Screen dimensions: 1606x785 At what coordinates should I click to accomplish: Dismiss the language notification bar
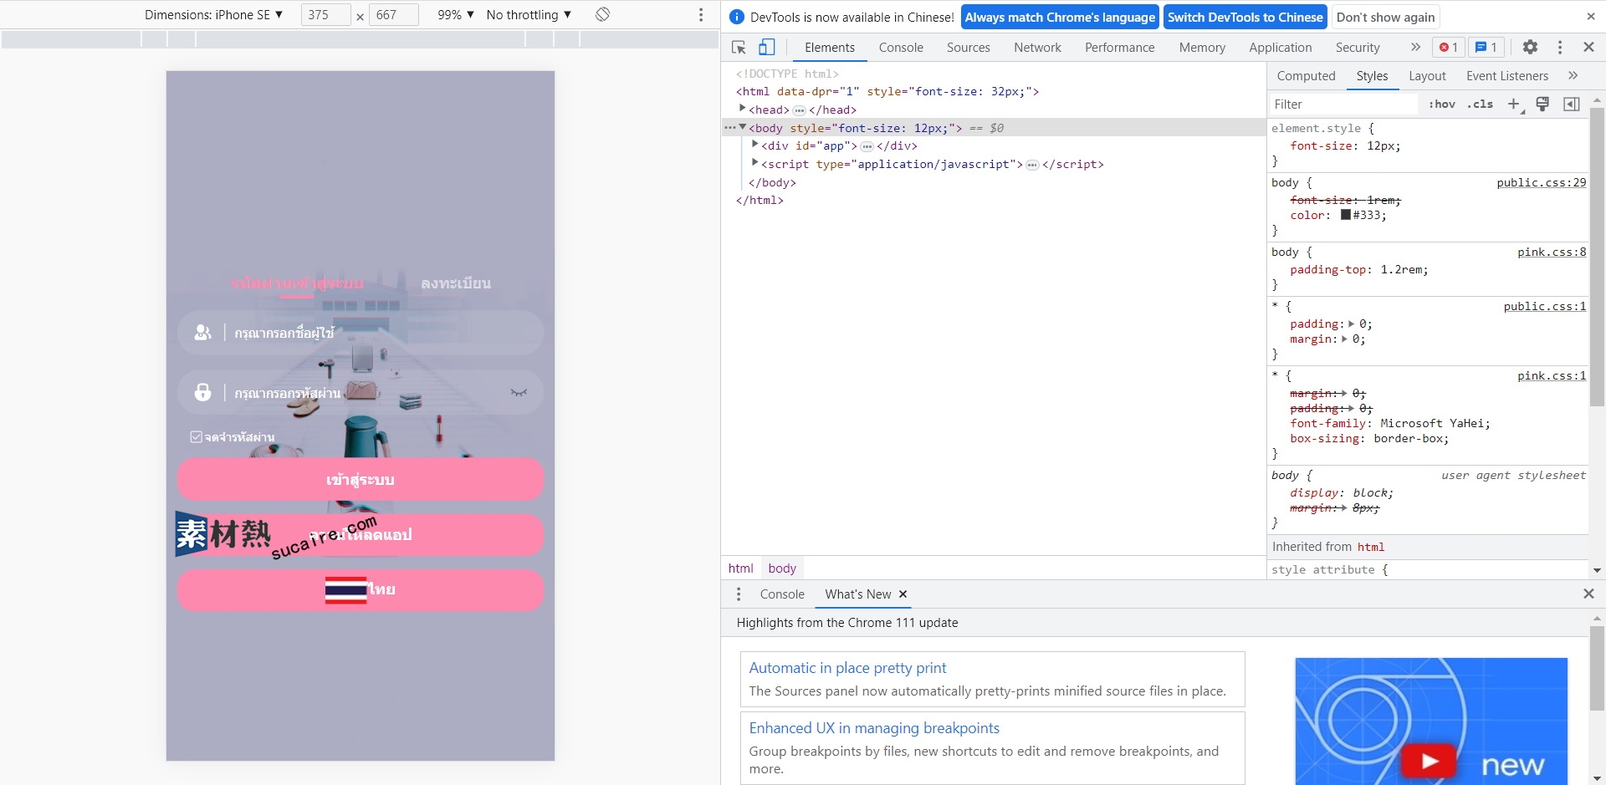tap(1590, 17)
